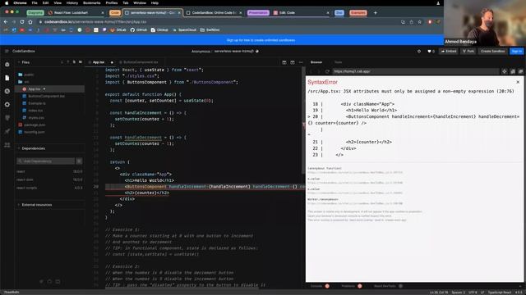Click sign up banner link
This screenshot has width=526, height=295.
(x=261, y=40)
